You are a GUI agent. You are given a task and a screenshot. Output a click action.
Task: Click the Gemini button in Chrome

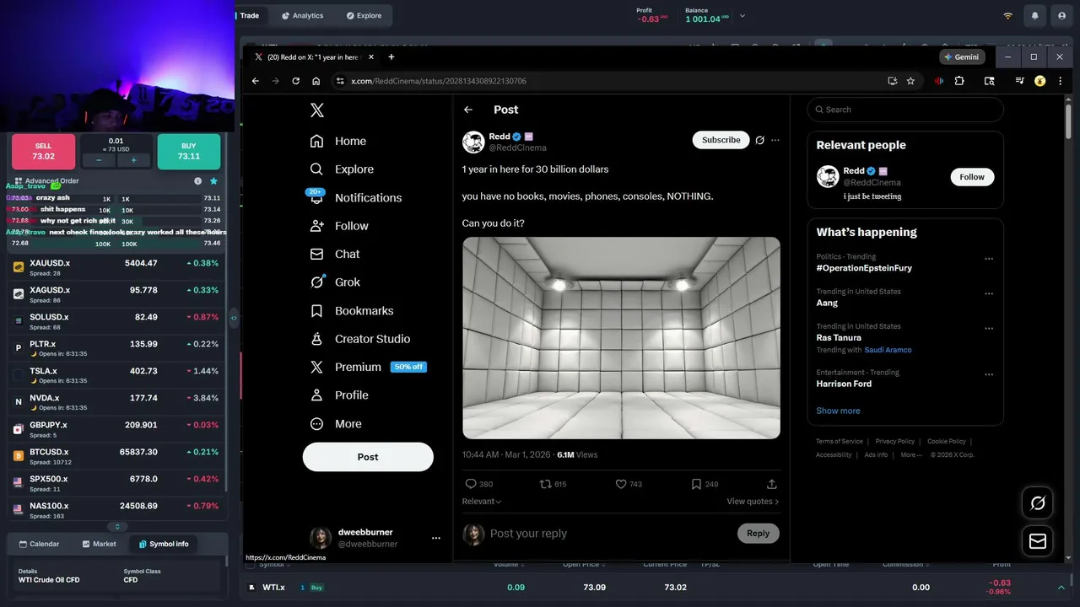962,57
